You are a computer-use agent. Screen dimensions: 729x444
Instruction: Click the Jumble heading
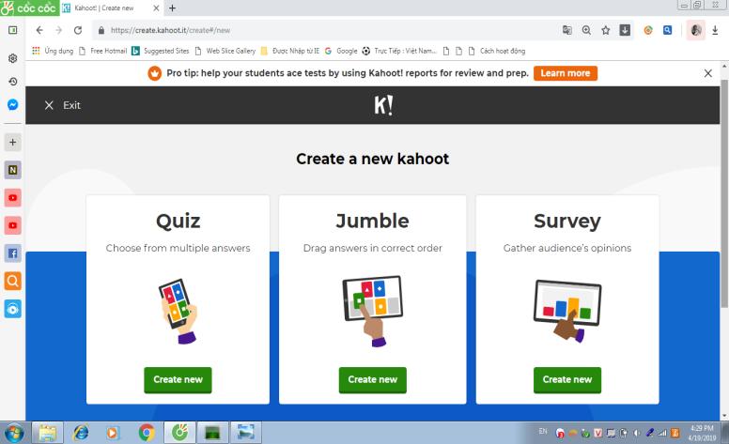[372, 222]
